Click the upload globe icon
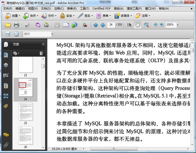196x153 pixels. [x=74, y=25]
